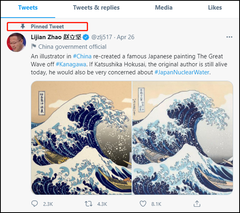Open the three-dot tweet options menu
This screenshot has width=240, height=213.
(229, 37)
